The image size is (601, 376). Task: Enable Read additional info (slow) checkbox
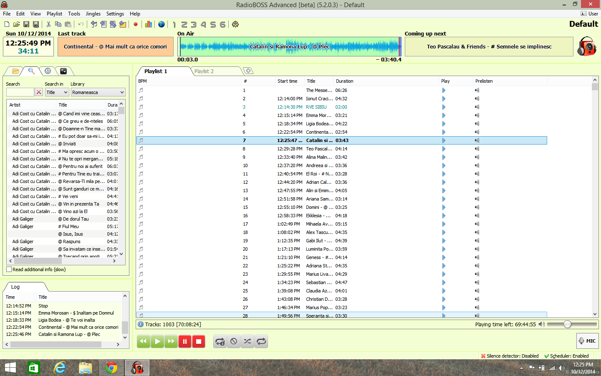(x=9, y=269)
